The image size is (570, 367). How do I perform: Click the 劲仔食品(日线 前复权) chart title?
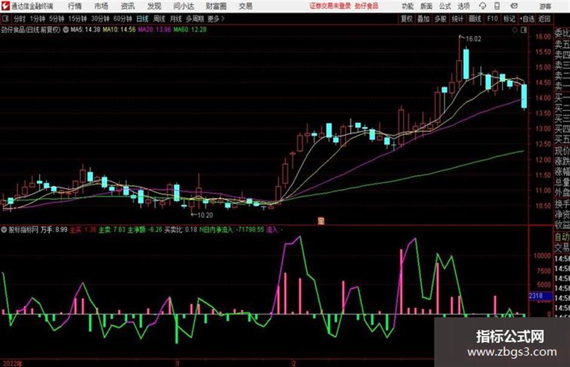click(31, 30)
